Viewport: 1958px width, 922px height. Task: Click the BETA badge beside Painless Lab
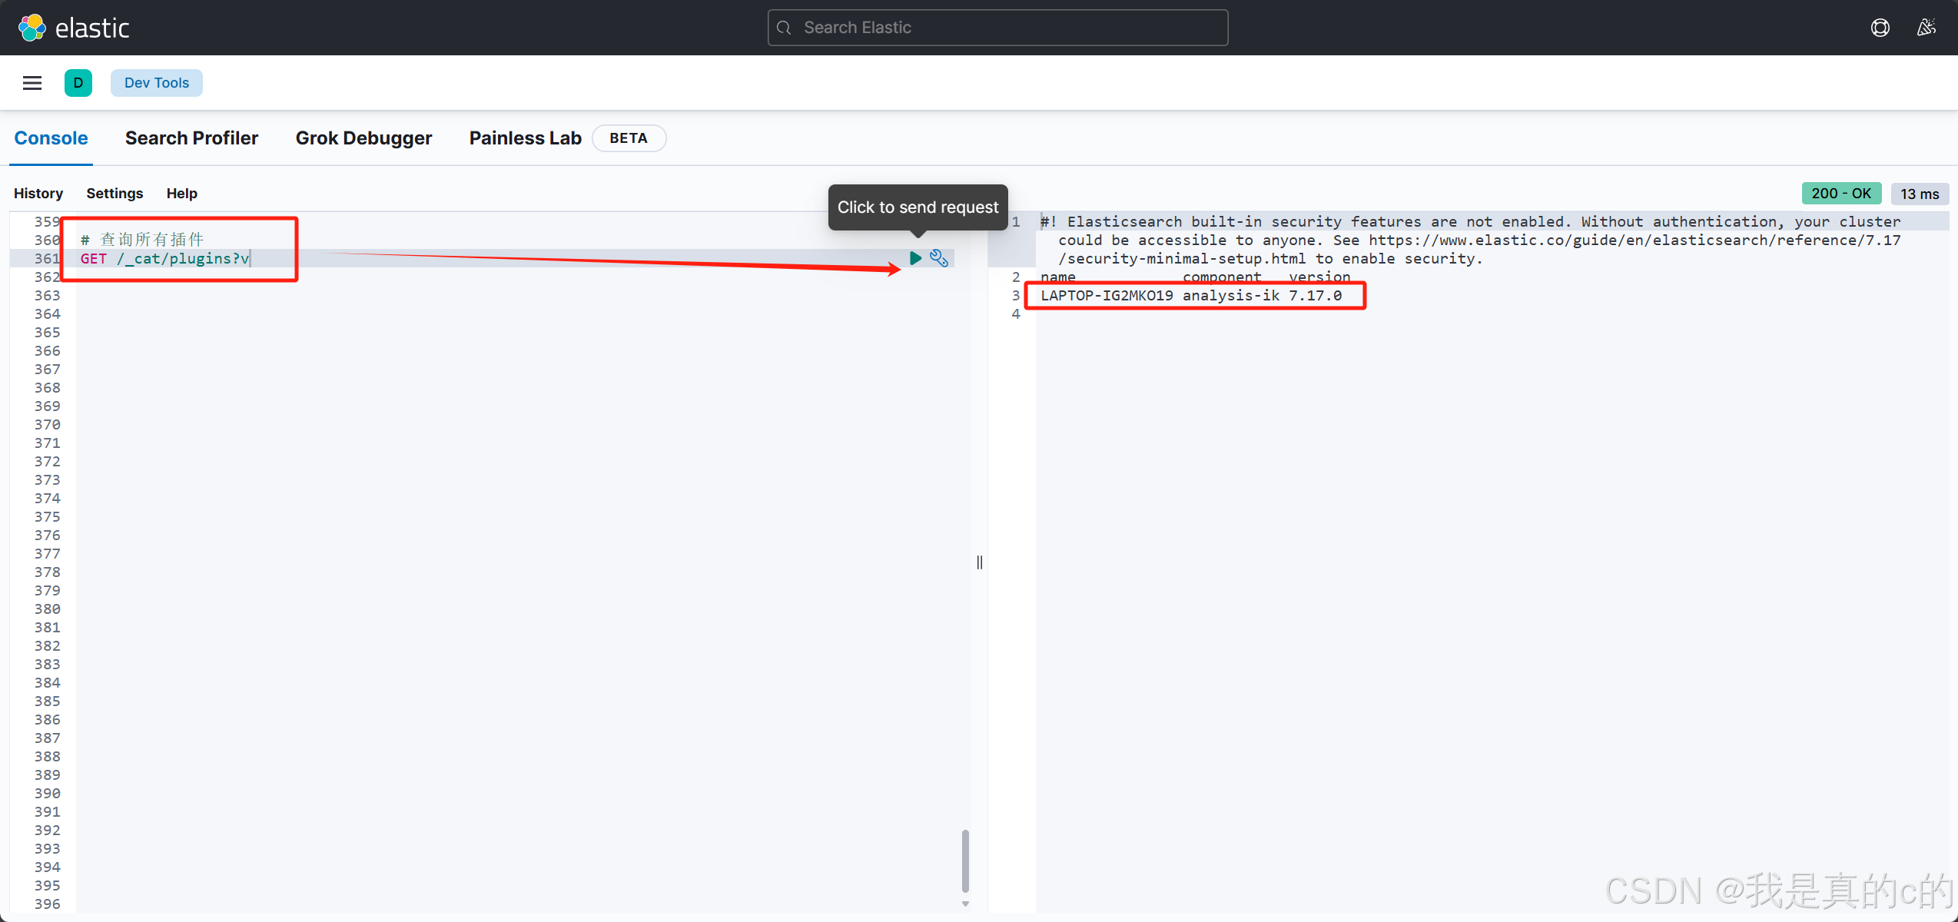click(629, 138)
